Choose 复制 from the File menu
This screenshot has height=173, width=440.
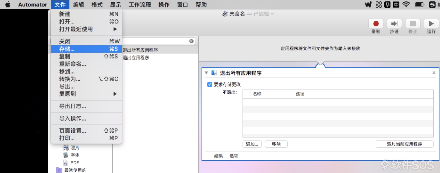point(86,56)
